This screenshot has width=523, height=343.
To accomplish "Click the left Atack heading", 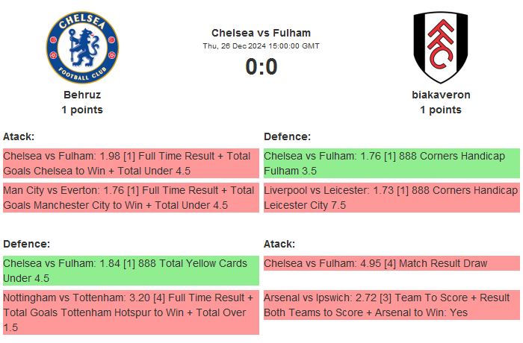I will [x=19, y=136].
